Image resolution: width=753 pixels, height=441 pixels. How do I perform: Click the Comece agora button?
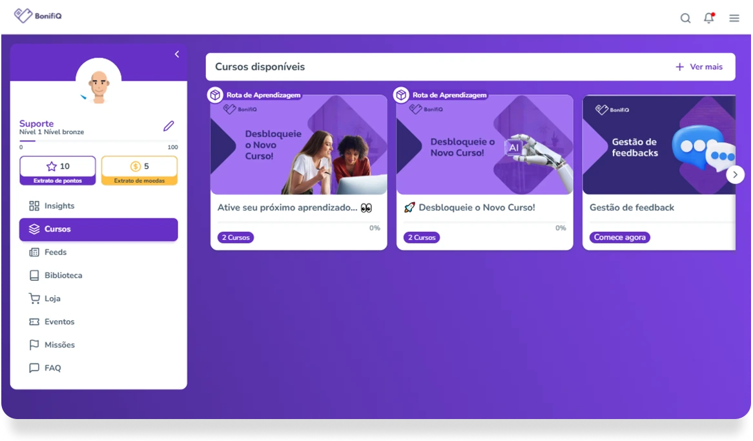619,238
